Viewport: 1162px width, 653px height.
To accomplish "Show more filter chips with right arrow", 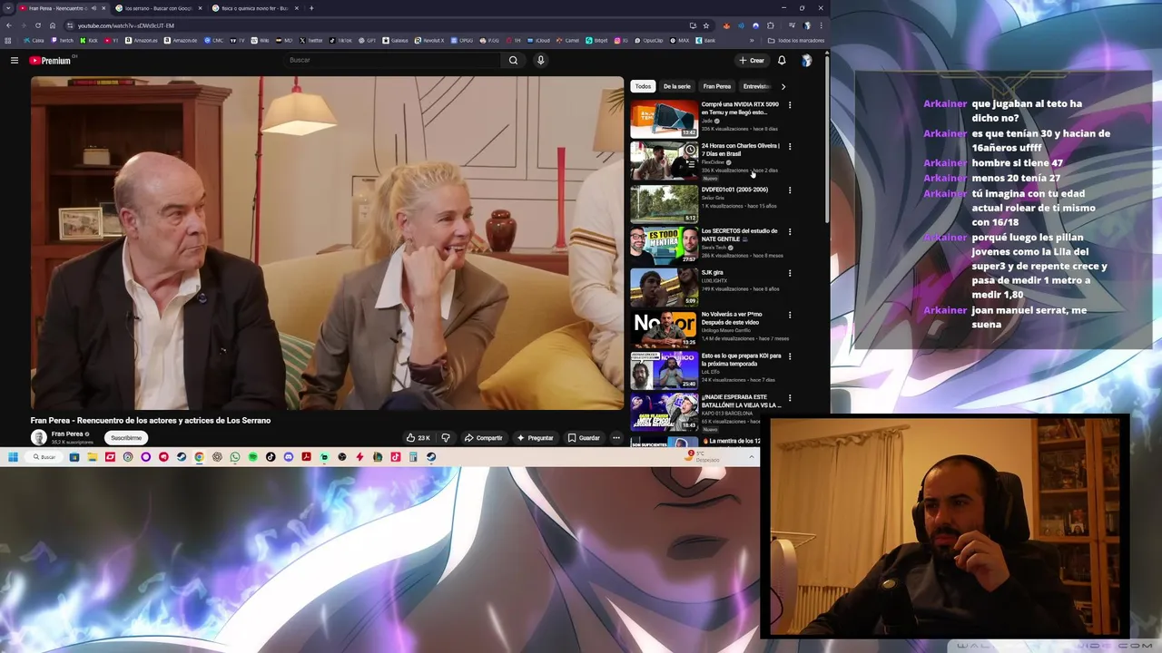I will coord(783,86).
